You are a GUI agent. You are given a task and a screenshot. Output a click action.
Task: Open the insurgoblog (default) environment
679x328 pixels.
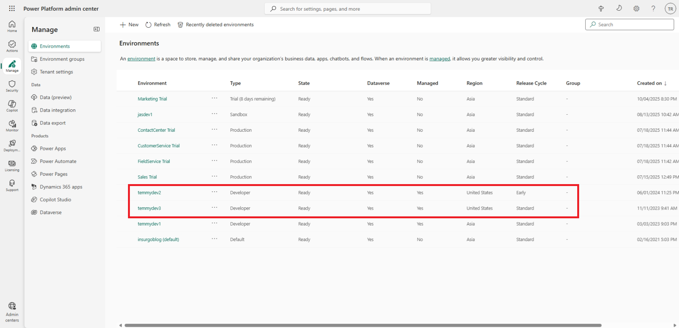click(158, 240)
